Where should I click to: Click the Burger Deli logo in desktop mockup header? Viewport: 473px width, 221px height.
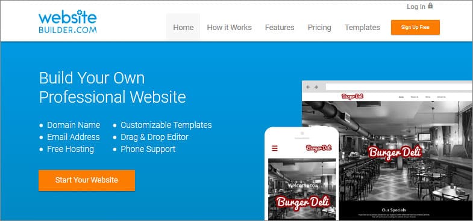pyautogui.click(x=352, y=97)
